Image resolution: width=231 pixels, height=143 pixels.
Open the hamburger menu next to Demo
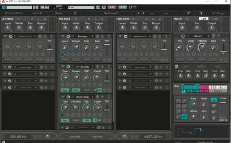point(75,13)
